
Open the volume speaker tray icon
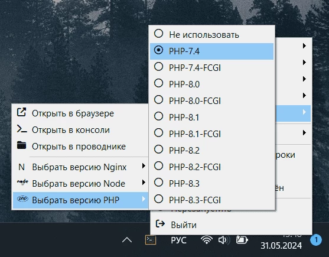224,240
